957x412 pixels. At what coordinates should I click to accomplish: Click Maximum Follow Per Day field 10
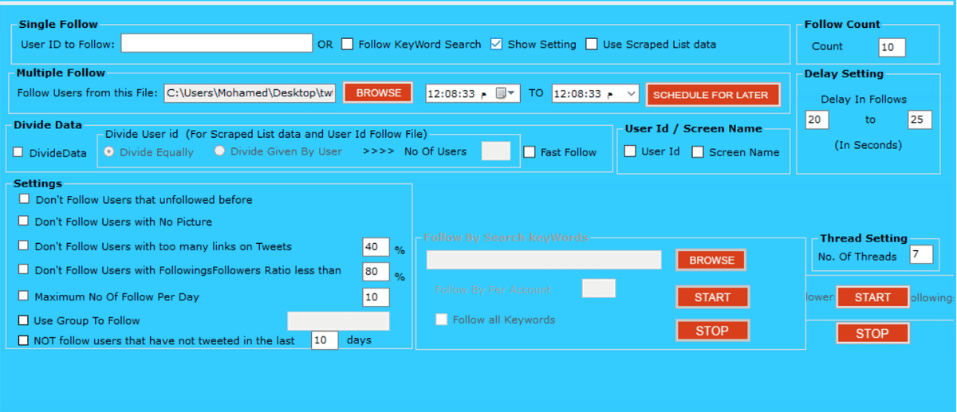coord(376,297)
